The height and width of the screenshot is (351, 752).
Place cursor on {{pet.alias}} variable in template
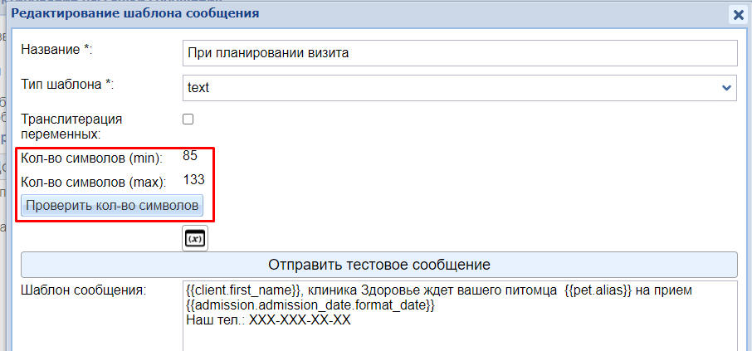click(x=599, y=290)
